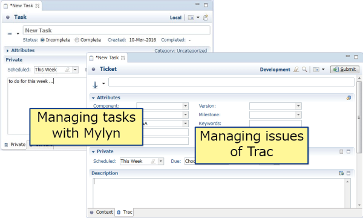
Task: Minimize the Ticket editor pane
Action: pos(347,56)
